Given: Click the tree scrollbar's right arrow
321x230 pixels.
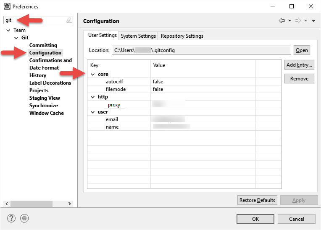Looking at the screenshot, I should [x=70, y=204].
